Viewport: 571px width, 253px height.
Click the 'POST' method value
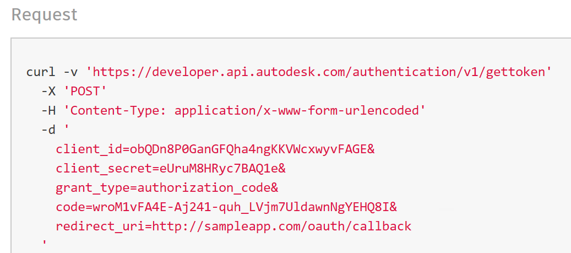click(85, 91)
